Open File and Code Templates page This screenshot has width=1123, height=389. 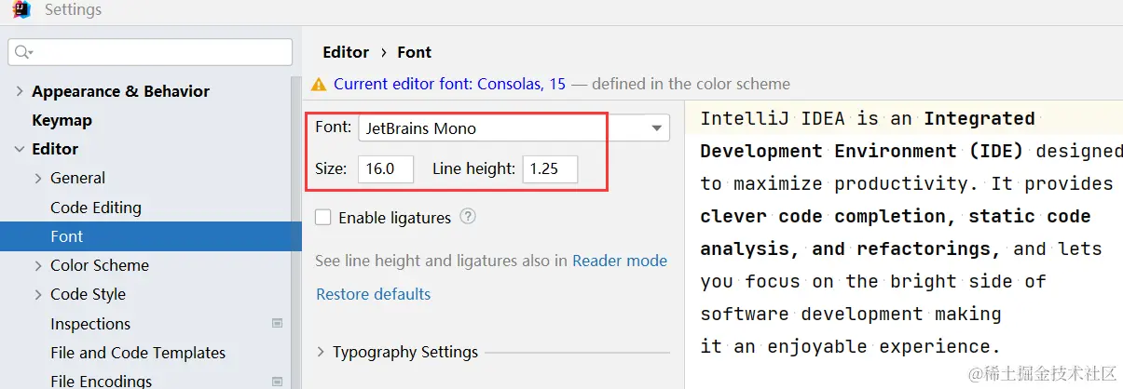tap(138, 353)
